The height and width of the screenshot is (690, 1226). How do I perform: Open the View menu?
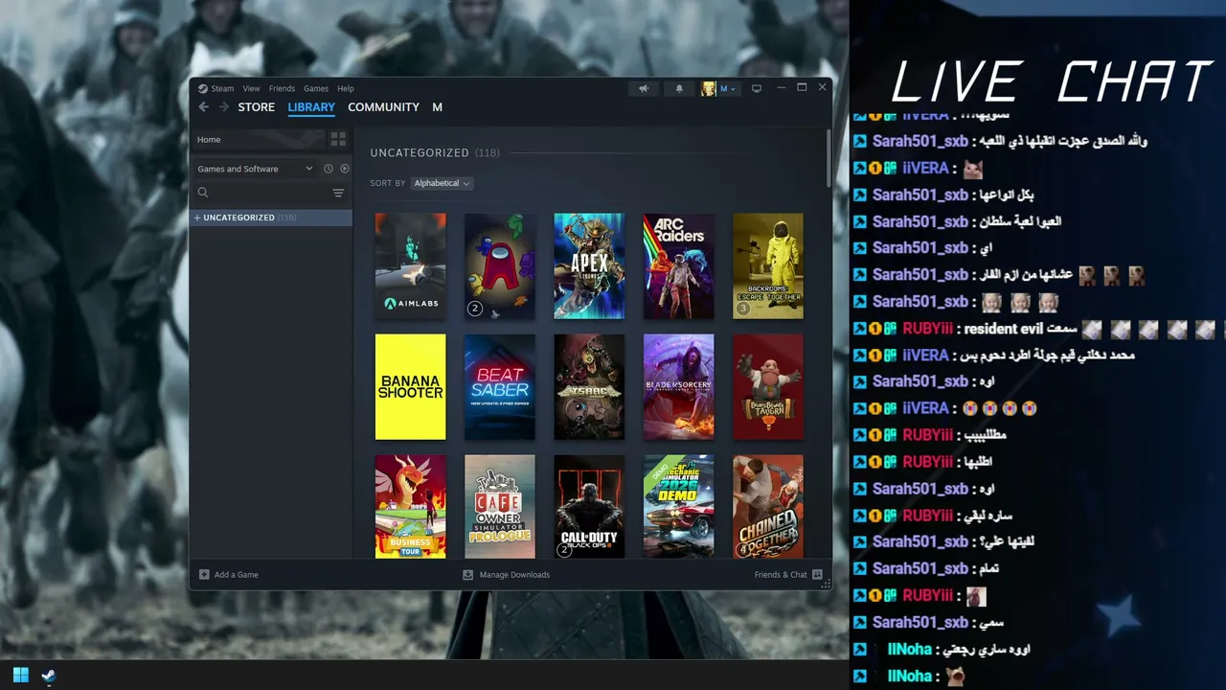251,88
